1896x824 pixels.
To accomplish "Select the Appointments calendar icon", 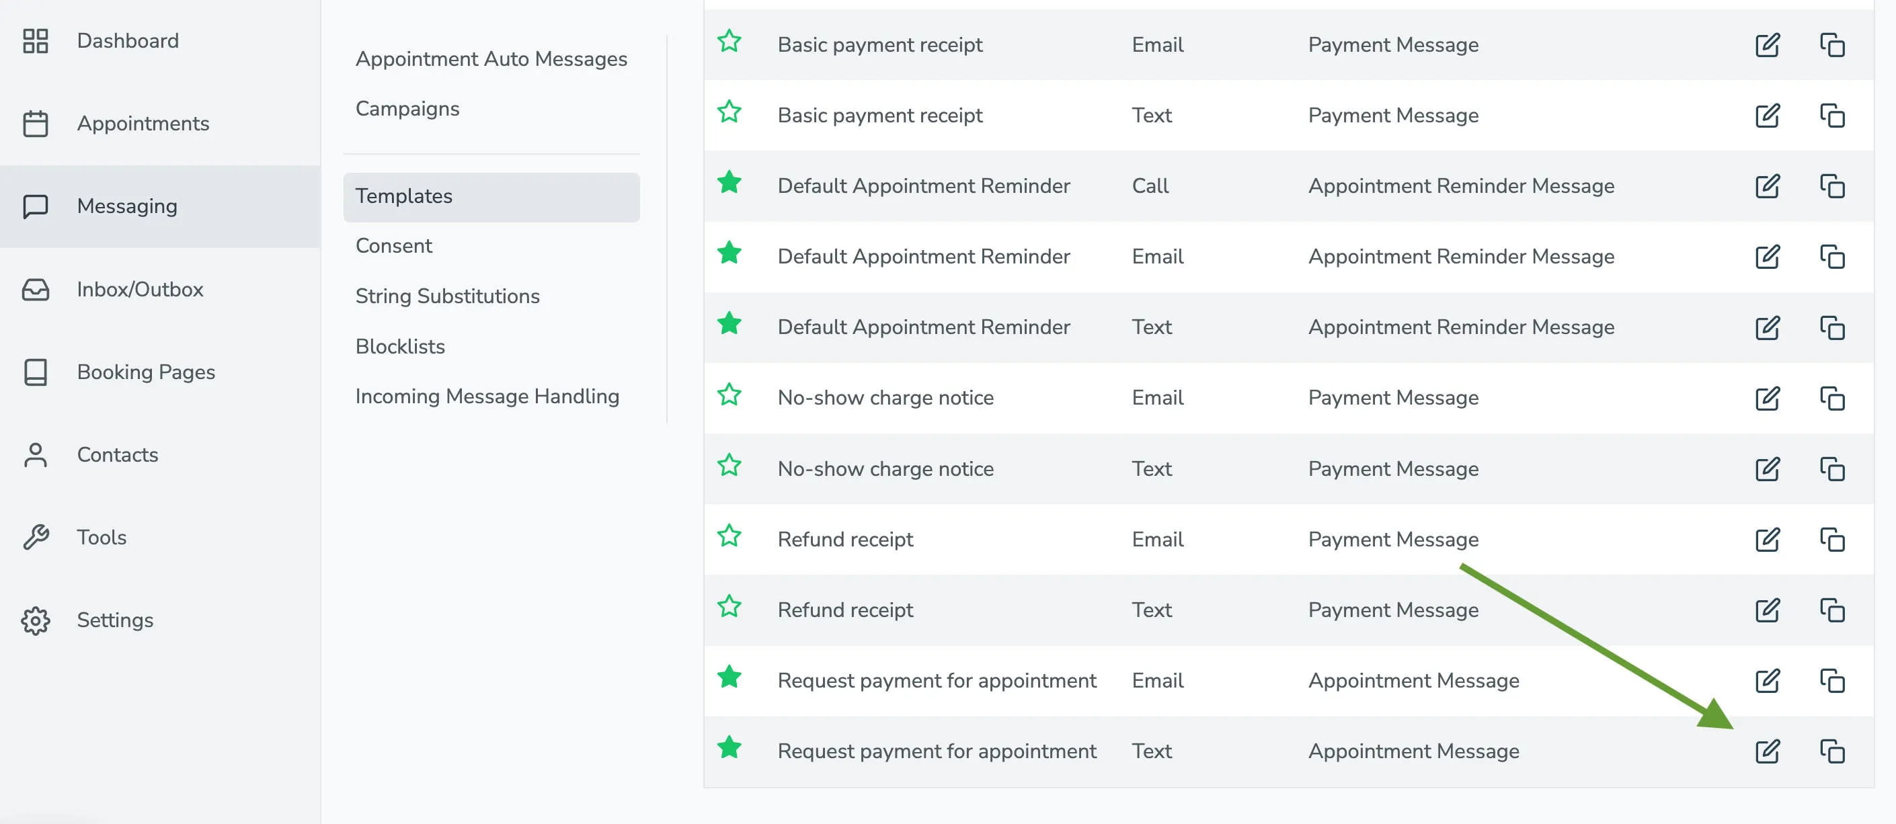I will point(36,124).
